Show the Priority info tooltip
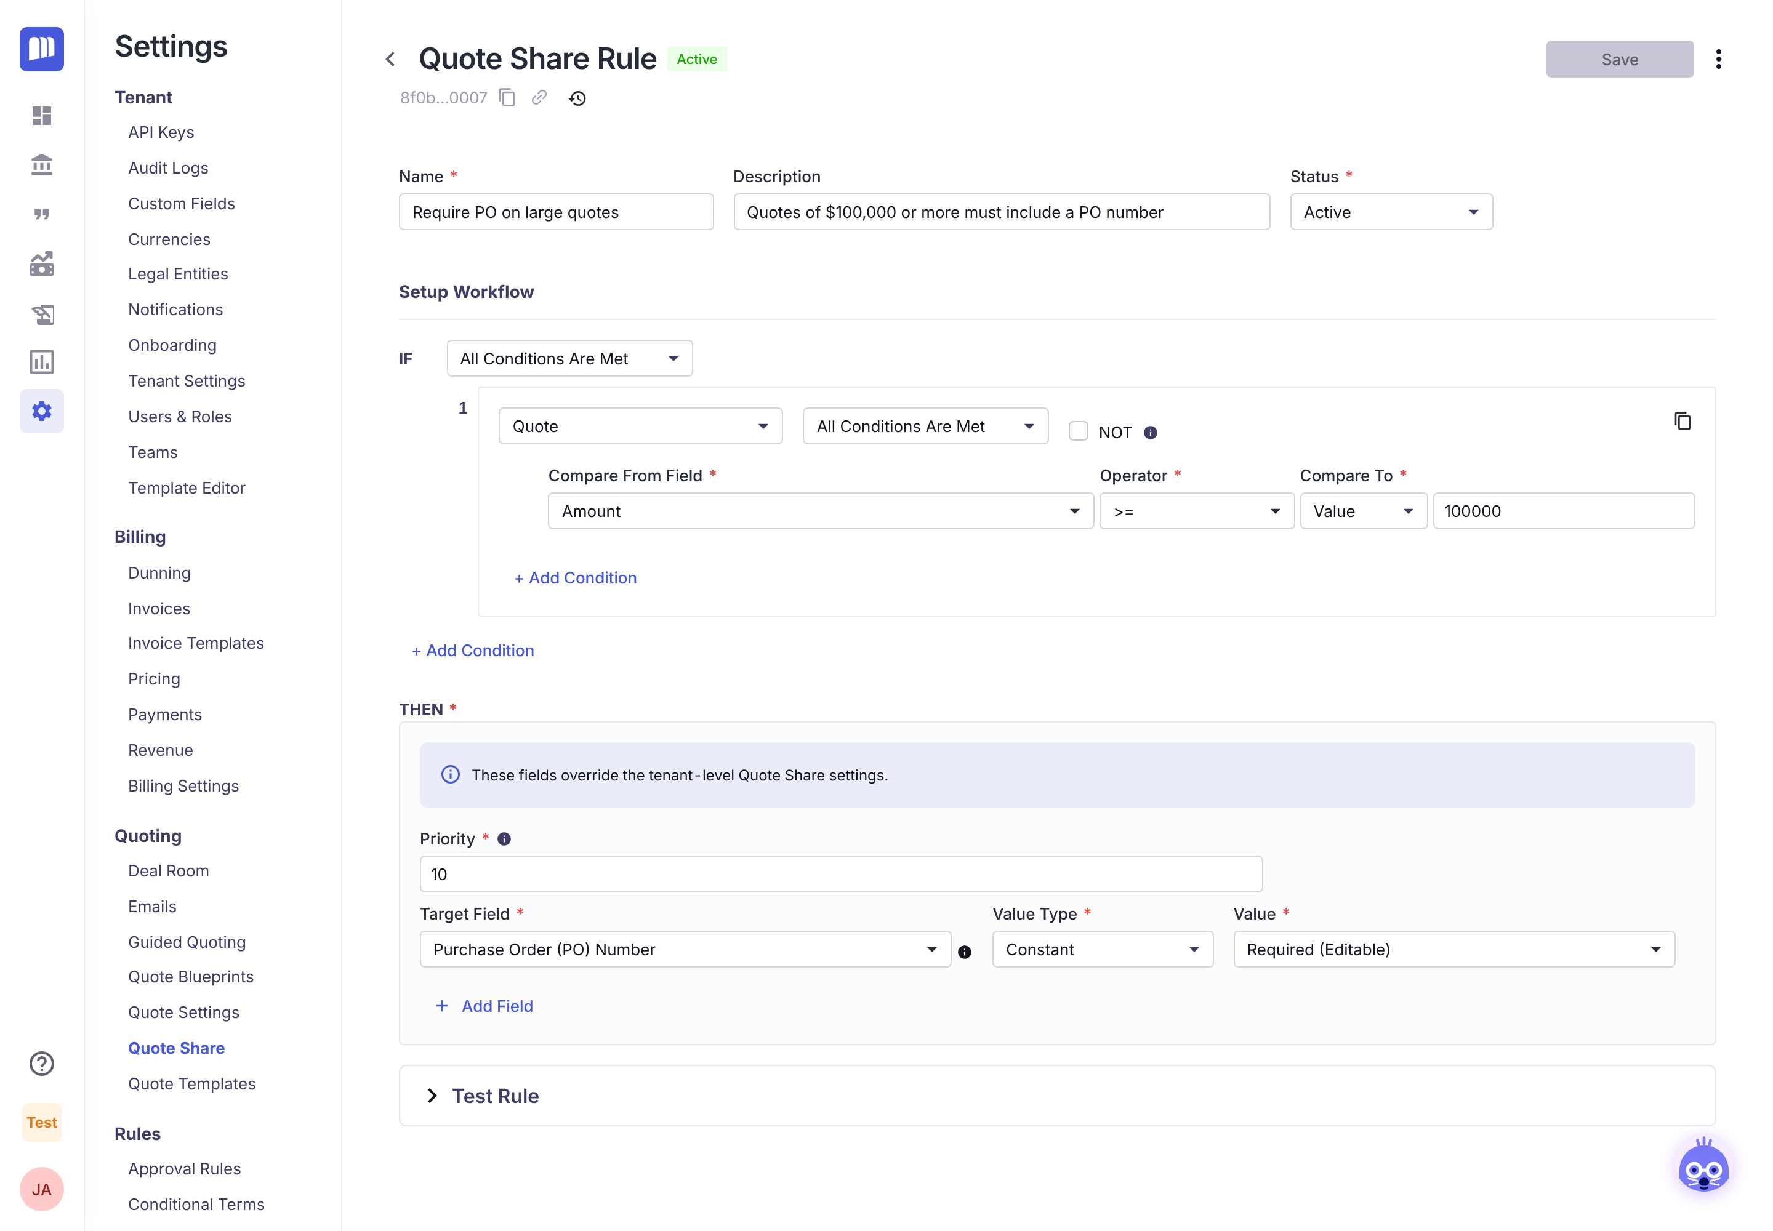Image resolution: width=1773 pixels, height=1231 pixels. tap(504, 839)
